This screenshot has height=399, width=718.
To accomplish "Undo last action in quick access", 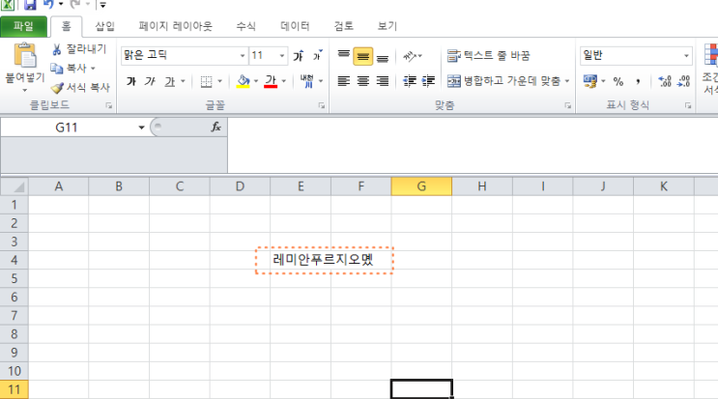I will coord(48,5).
